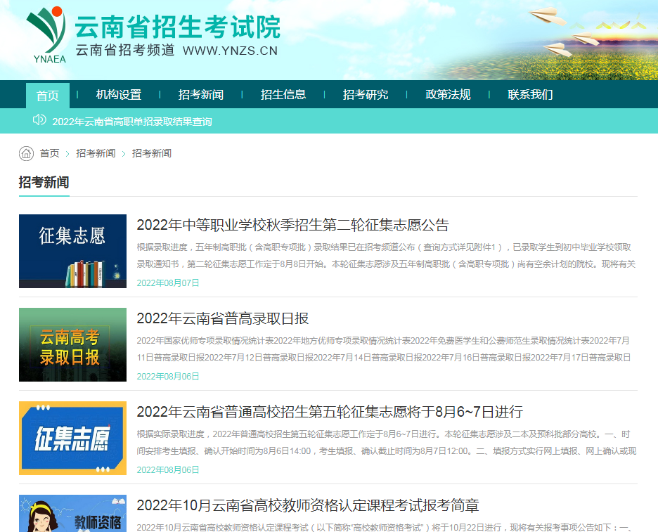The image size is (658, 532).
Task: Go to 招考新闻 in the navigation bar
Action: point(201,95)
